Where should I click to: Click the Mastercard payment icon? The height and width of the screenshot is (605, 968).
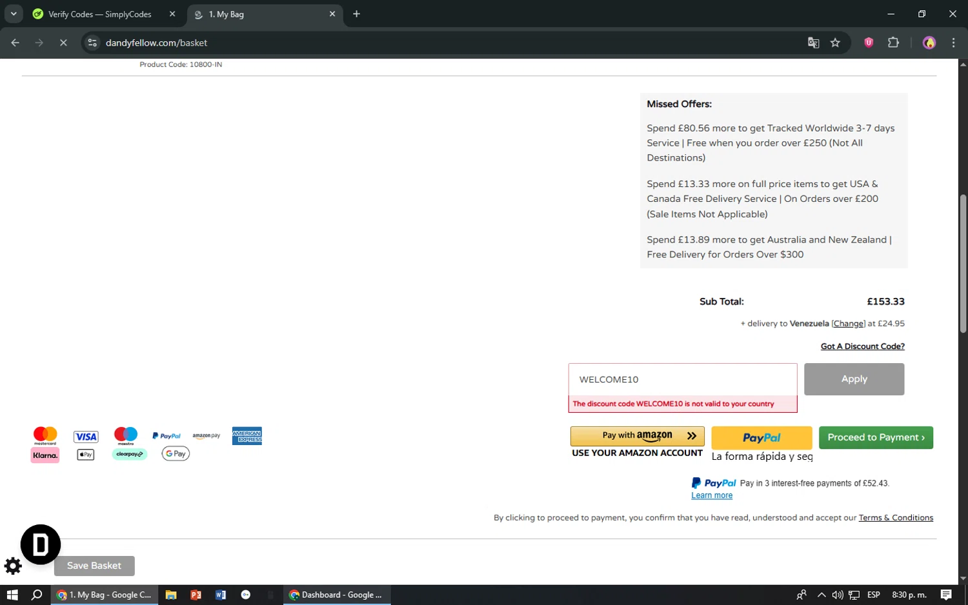point(45,436)
